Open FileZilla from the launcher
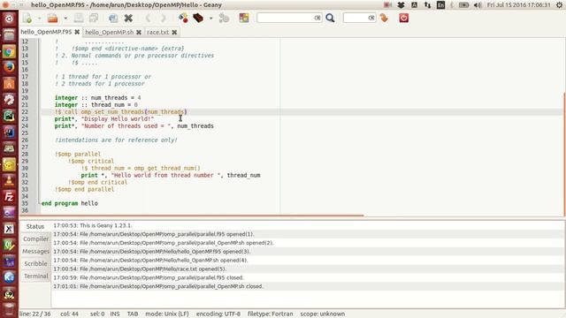This screenshot has width=566, height=318. [9, 197]
